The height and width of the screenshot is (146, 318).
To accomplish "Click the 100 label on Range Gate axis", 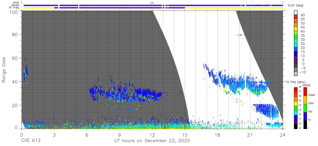I will [13, 12].
